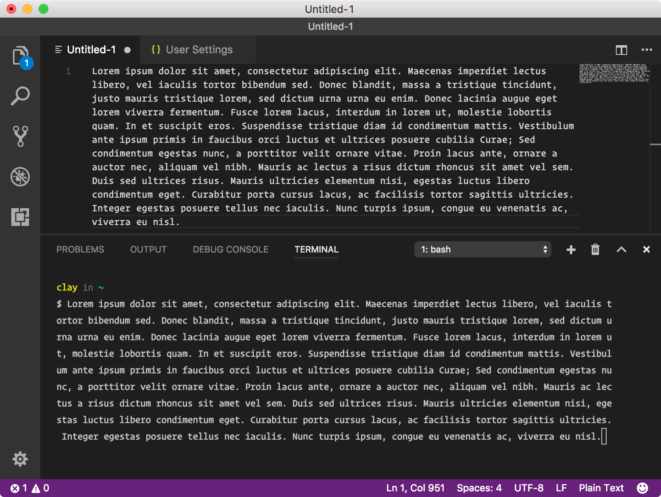Viewport: 661px width, 497px height.
Task: Change end of line sequence 'LF'
Action: click(561, 488)
